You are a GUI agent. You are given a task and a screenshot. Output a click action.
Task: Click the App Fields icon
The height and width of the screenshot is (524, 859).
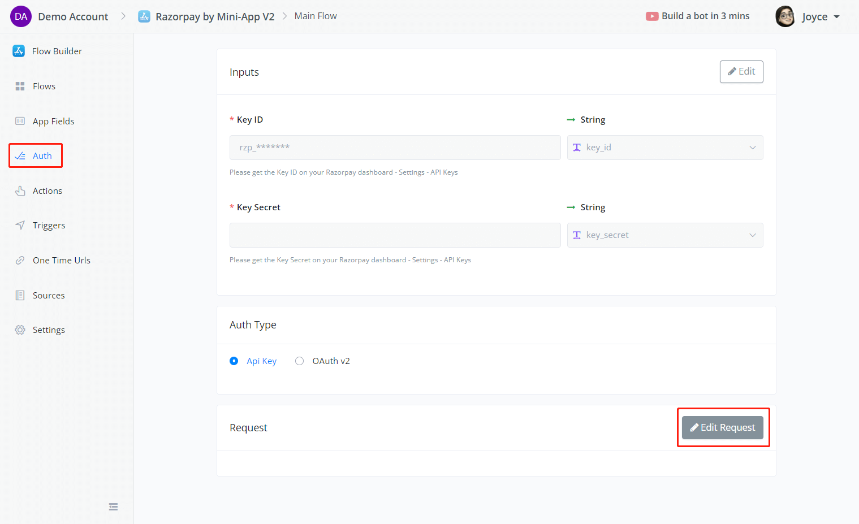[x=20, y=121]
